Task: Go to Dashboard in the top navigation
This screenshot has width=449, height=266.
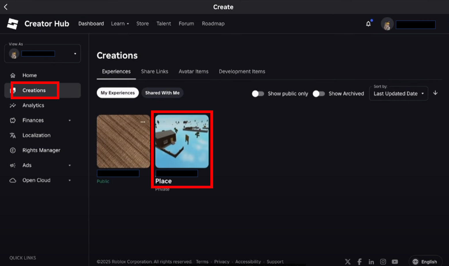Action: tap(91, 24)
